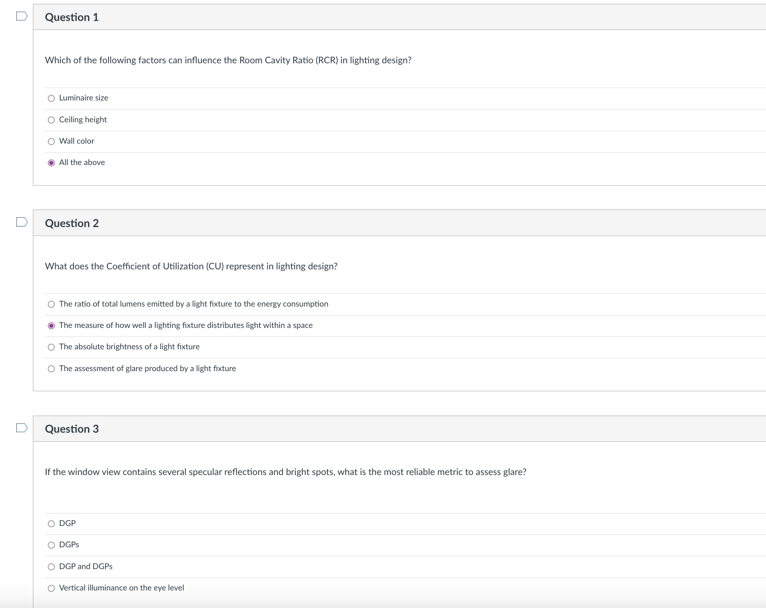Image resolution: width=766 pixels, height=608 pixels.
Task: Select the 'DGP and DGPs' option
Action: tap(51, 567)
